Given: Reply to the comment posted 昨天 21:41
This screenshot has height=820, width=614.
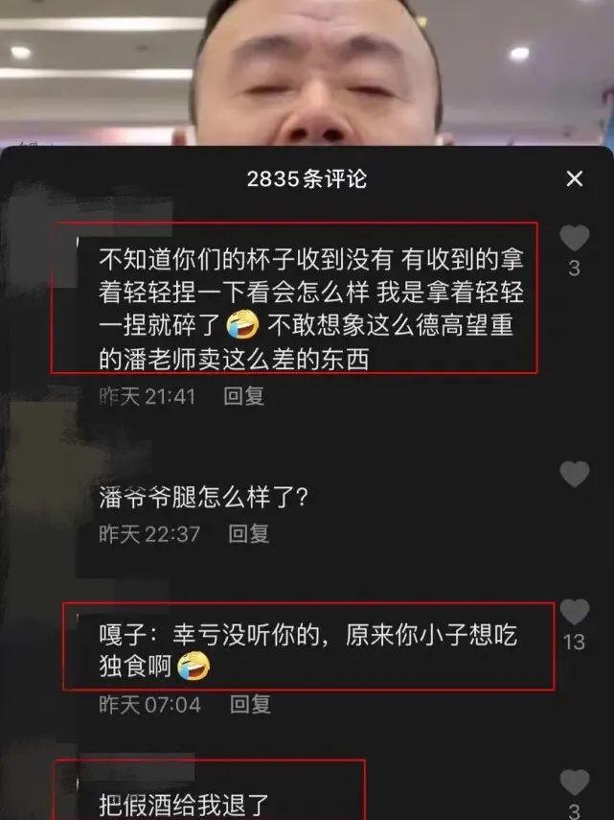Looking at the screenshot, I should [244, 396].
